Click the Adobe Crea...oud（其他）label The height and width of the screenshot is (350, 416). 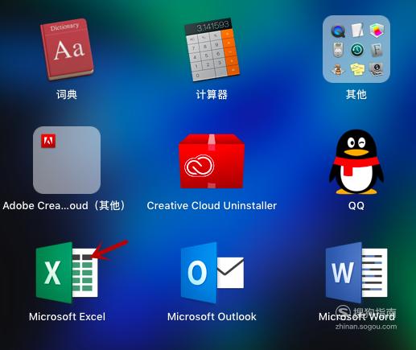point(64,206)
